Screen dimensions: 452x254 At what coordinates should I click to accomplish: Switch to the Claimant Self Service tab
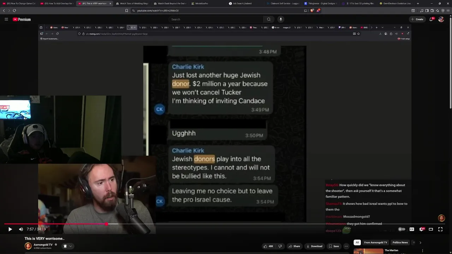282,4
